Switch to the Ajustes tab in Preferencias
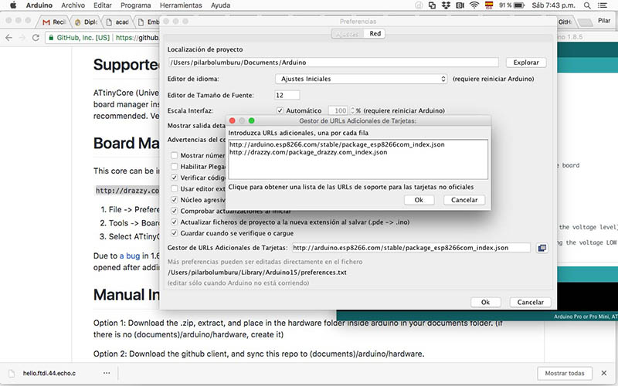 [347, 34]
